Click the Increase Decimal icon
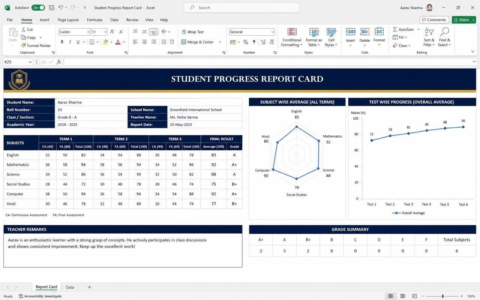Image resolution: width=480 pixels, height=300 pixels. (x=263, y=42)
